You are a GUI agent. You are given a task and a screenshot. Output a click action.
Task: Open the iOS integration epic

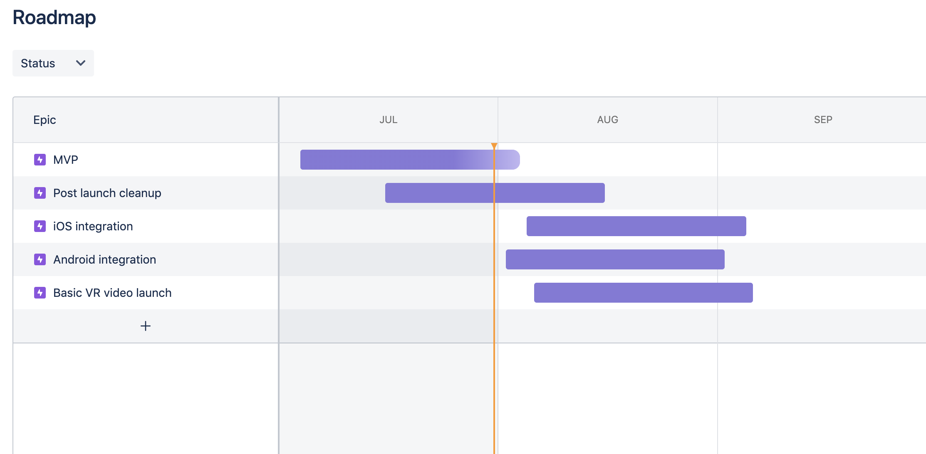click(93, 227)
